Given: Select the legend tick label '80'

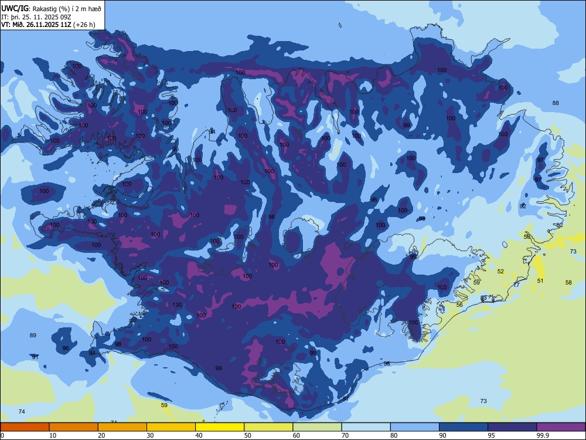Looking at the screenshot, I should tap(394, 435).
